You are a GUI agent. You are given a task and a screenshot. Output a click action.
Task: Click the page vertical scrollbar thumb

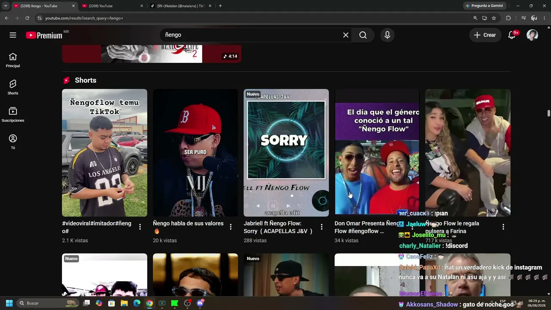tap(548, 113)
